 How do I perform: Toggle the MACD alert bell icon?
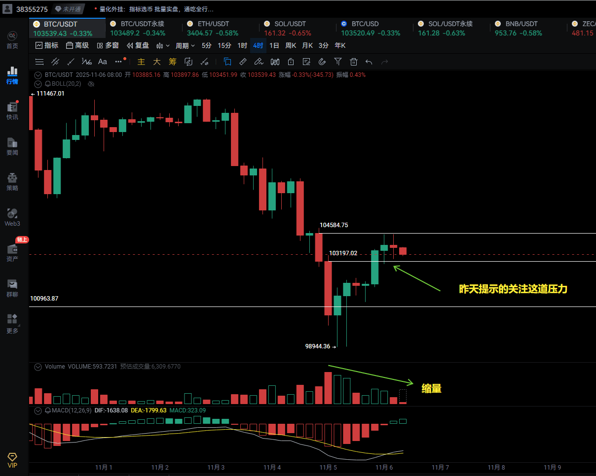(x=48, y=410)
